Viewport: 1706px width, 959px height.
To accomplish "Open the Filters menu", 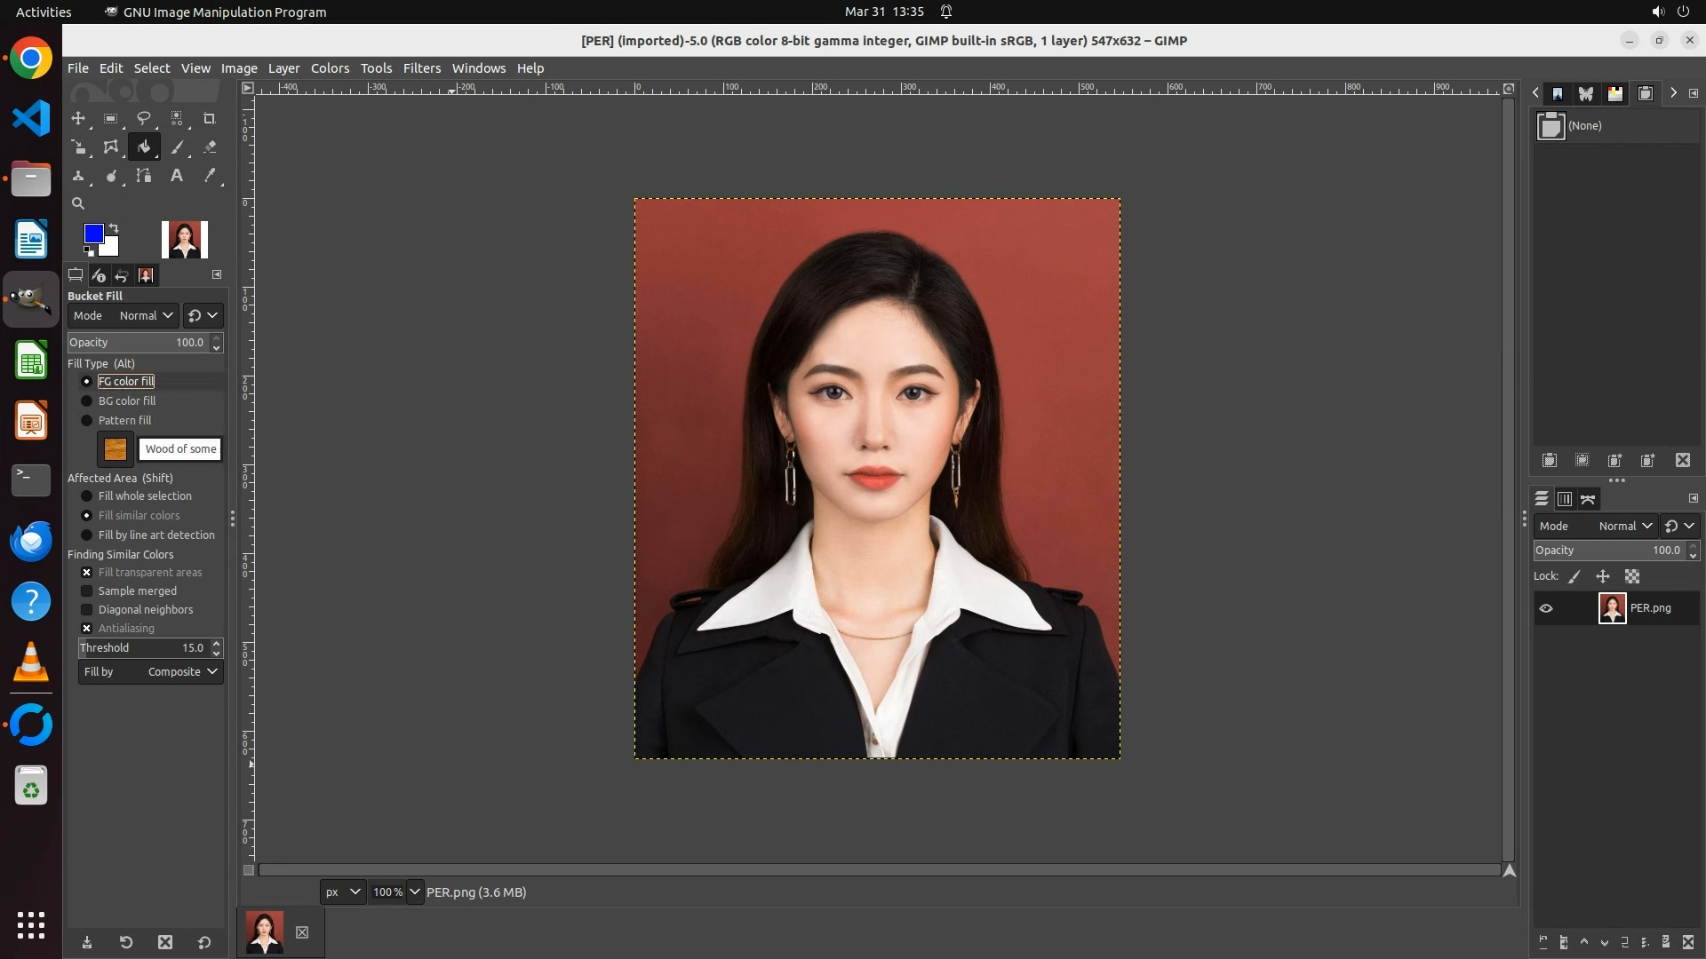I will coord(421,68).
